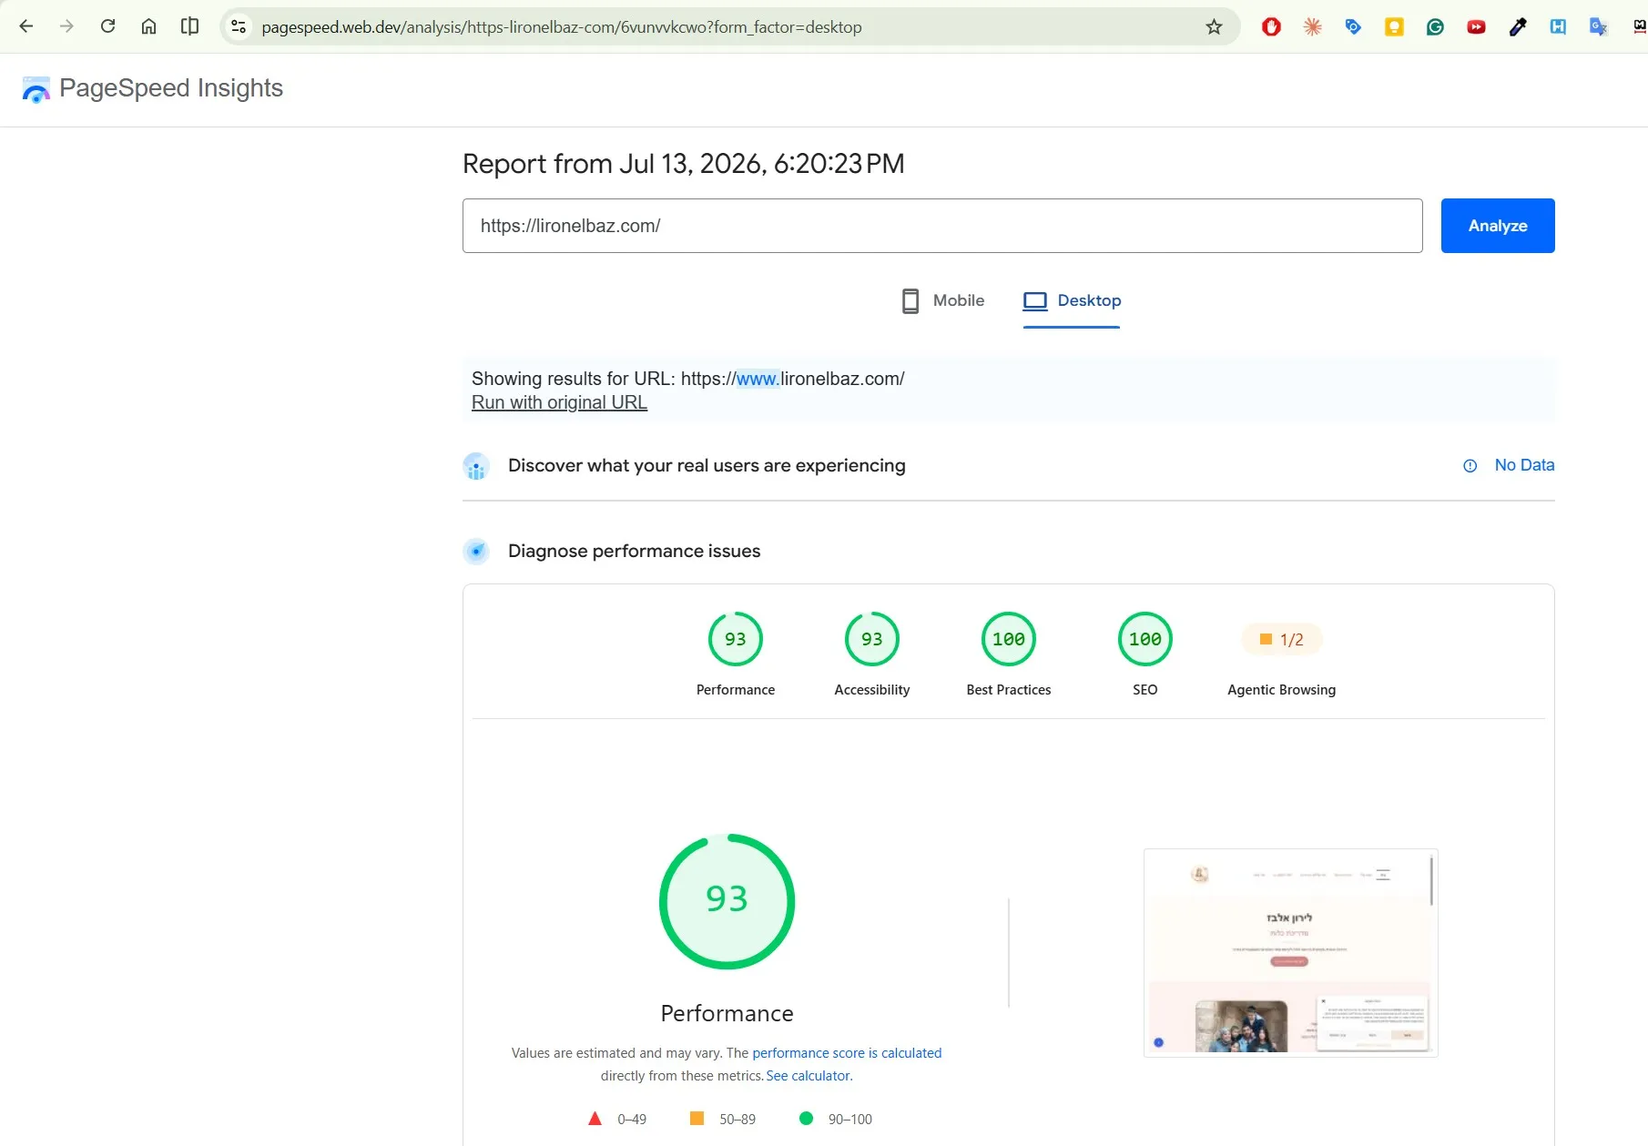Click the URL input field with lironelbaz.com
The width and height of the screenshot is (1648, 1146).
pyautogui.click(x=942, y=226)
